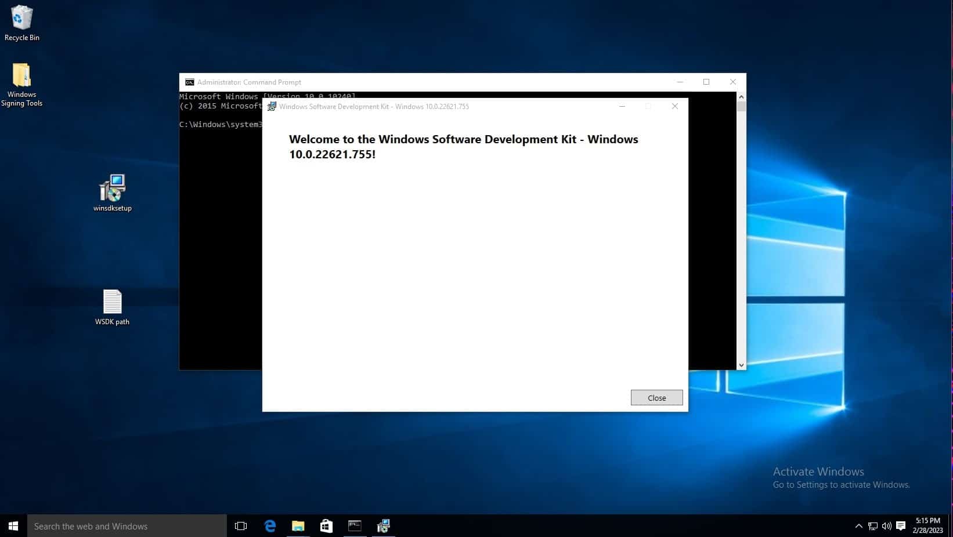This screenshot has width=953, height=537.
Task: Expand hidden system tray icons
Action: pyautogui.click(x=858, y=526)
